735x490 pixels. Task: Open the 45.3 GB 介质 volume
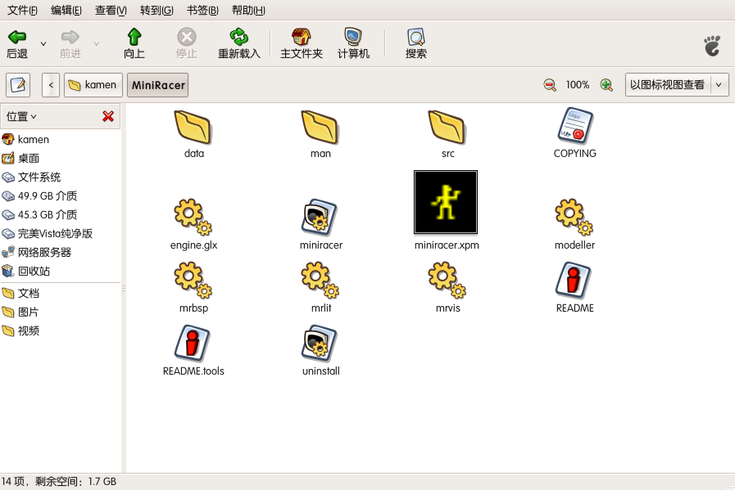[60, 215]
